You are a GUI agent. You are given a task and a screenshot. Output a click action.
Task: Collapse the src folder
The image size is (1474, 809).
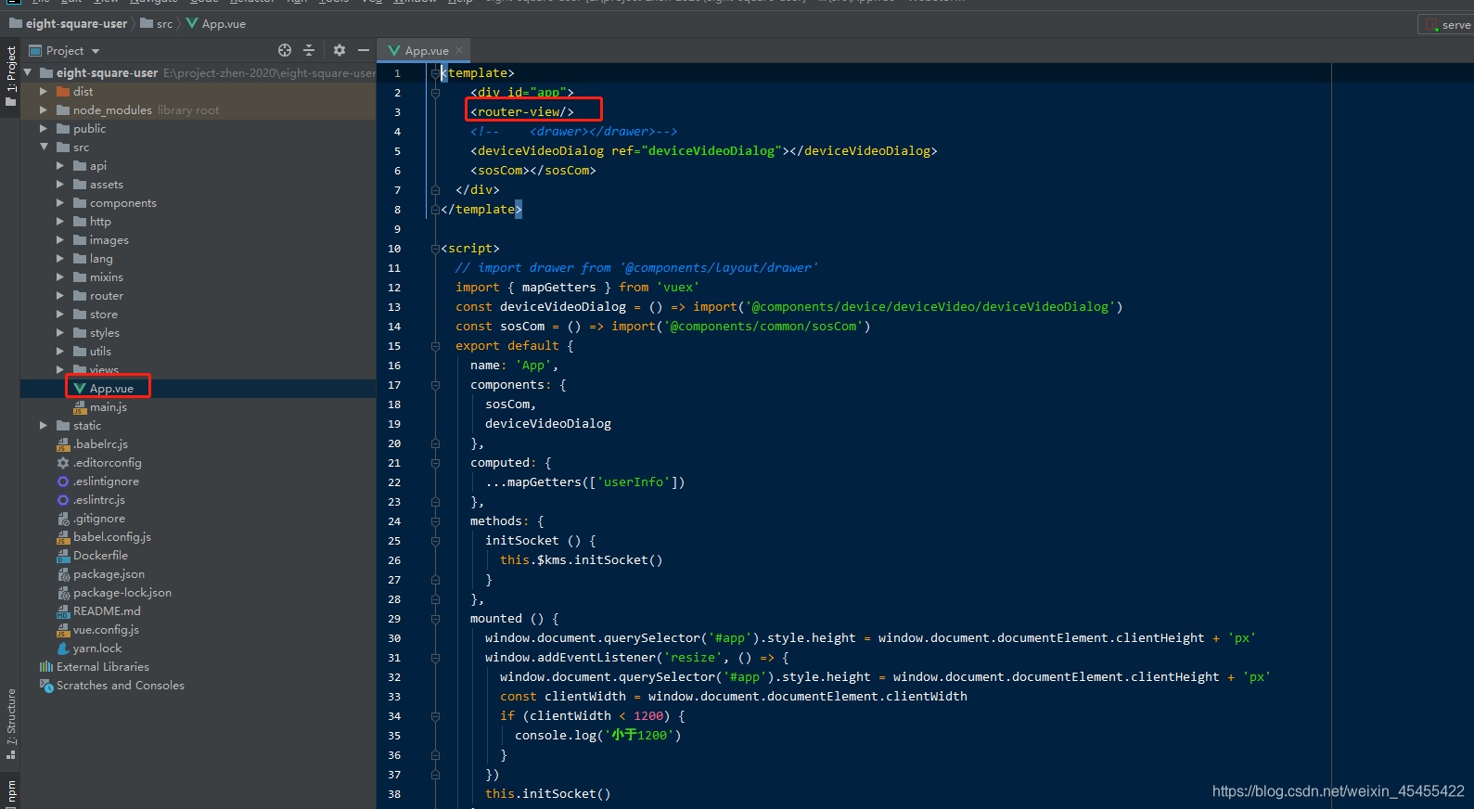point(44,147)
